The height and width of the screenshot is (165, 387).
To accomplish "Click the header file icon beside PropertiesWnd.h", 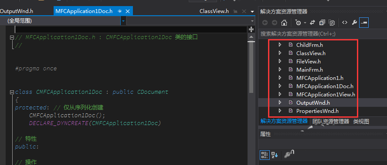I will (291, 111).
